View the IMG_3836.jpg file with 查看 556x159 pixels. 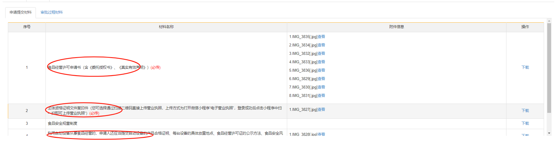[321, 70]
